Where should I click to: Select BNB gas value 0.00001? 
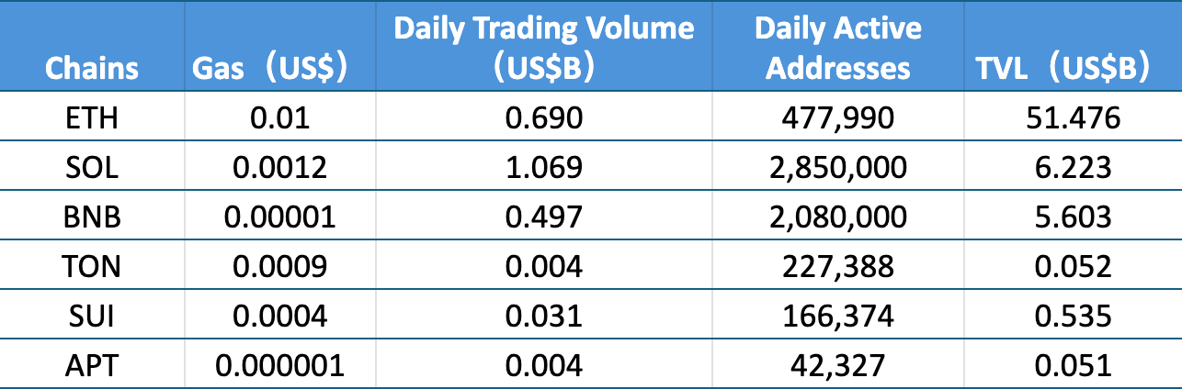[x=279, y=217]
